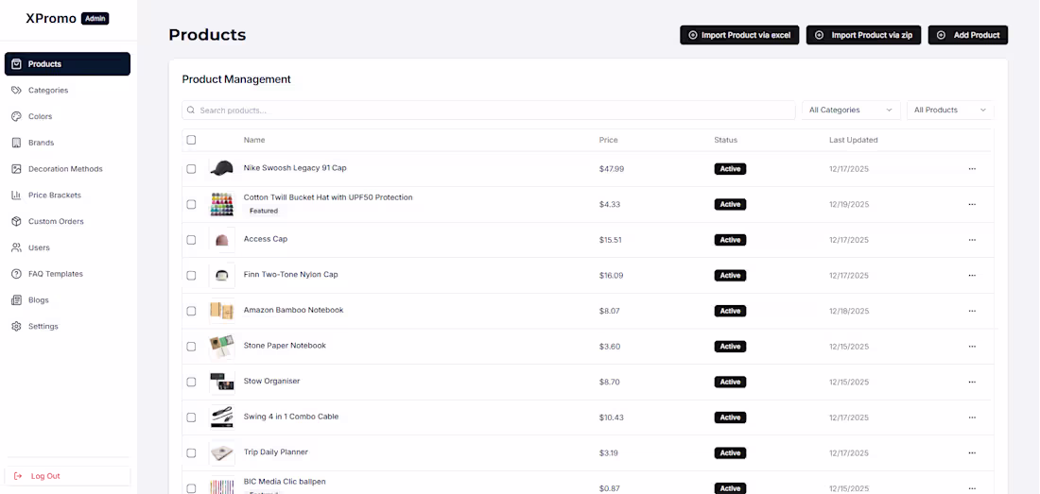
Task: Click the Custom Orders box icon
Action: coord(17,222)
